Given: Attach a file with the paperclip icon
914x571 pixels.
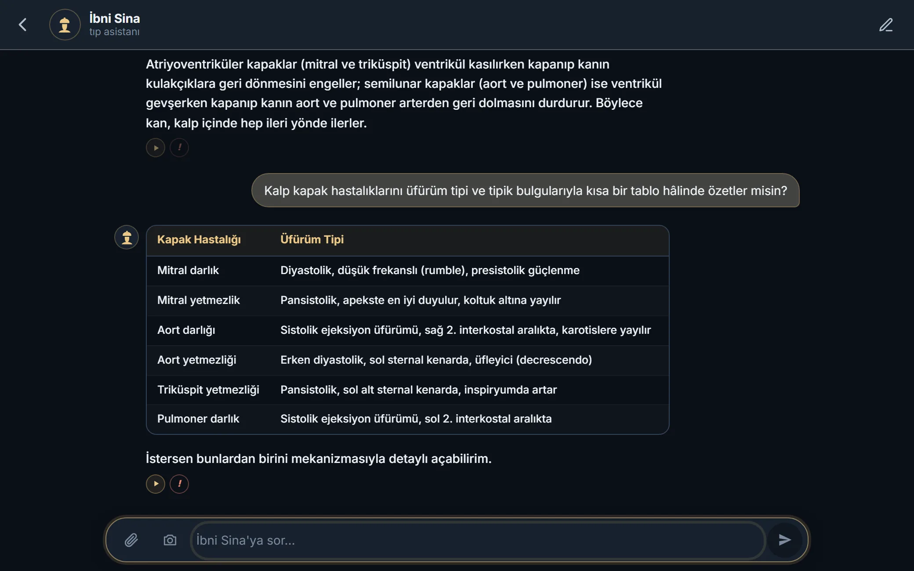Looking at the screenshot, I should click(131, 540).
